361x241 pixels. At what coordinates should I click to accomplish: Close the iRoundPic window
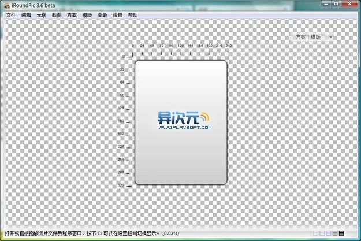349,4
